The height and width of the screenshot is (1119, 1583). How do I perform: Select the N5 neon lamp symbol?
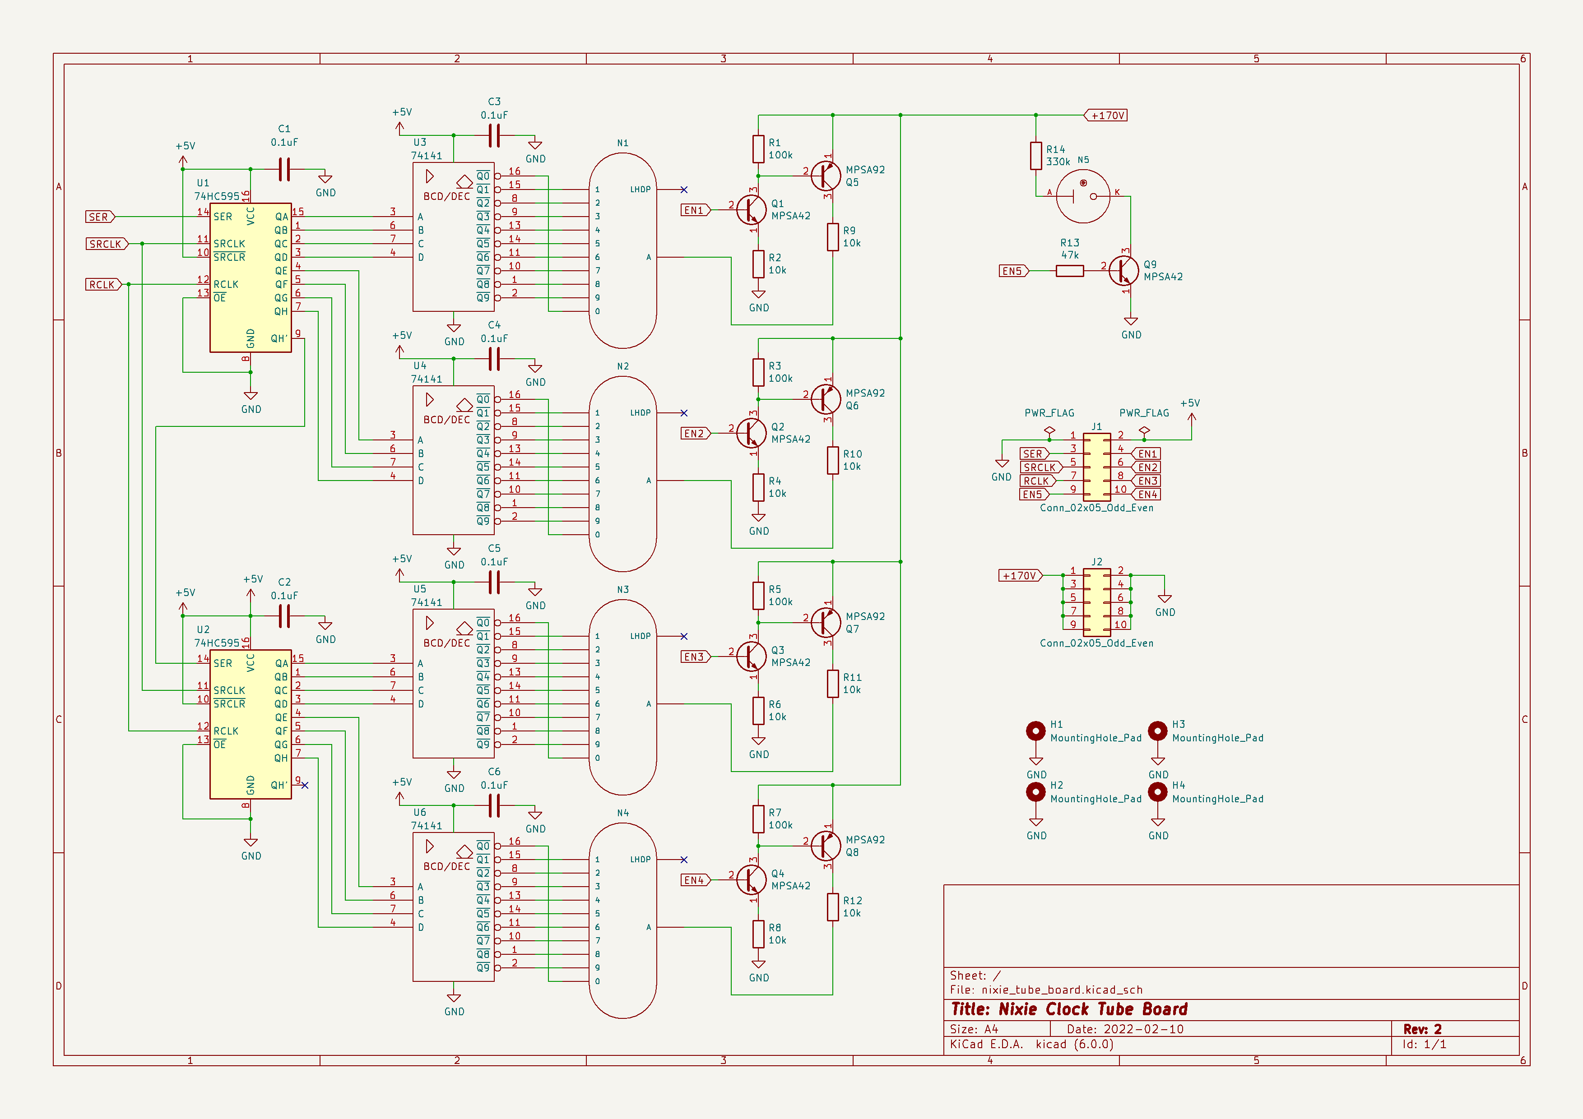pos(1083,196)
